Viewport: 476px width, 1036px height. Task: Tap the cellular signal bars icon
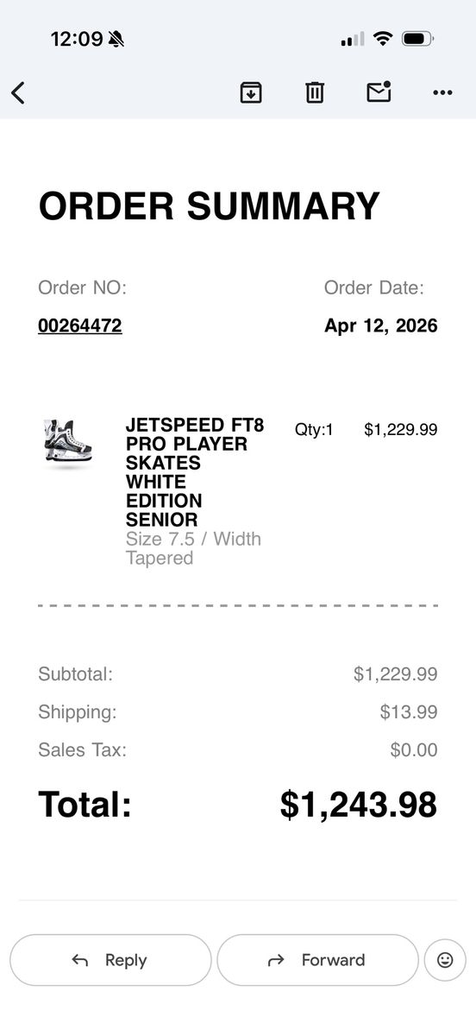coord(353,39)
